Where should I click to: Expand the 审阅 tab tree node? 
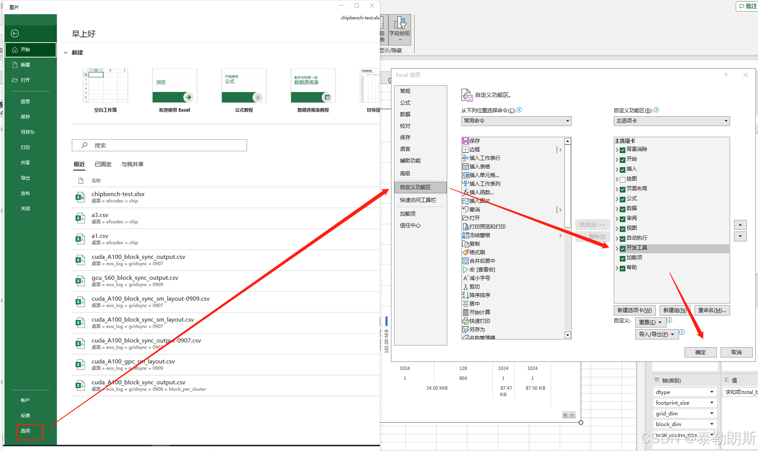coord(617,219)
